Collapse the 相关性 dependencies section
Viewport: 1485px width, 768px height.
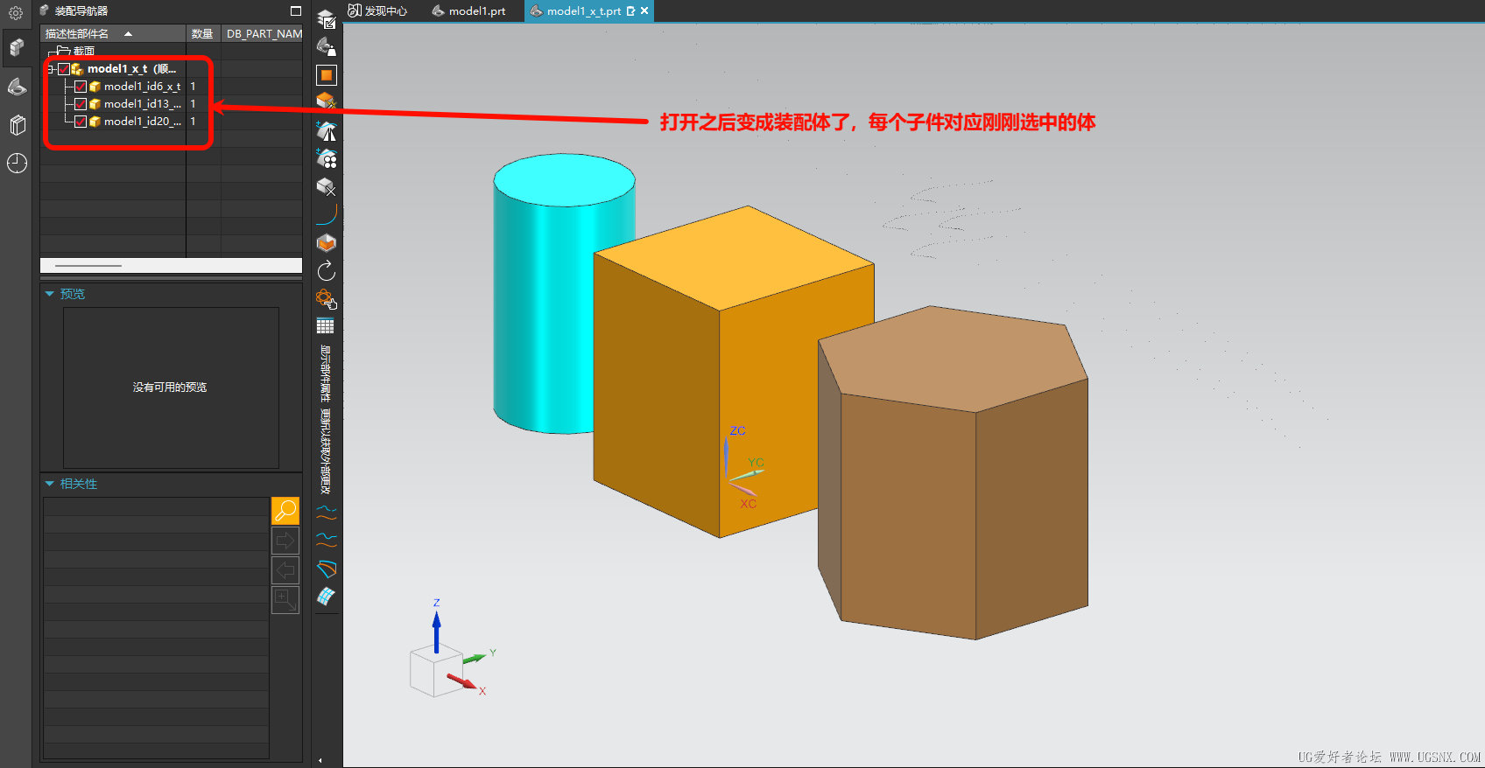50,484
